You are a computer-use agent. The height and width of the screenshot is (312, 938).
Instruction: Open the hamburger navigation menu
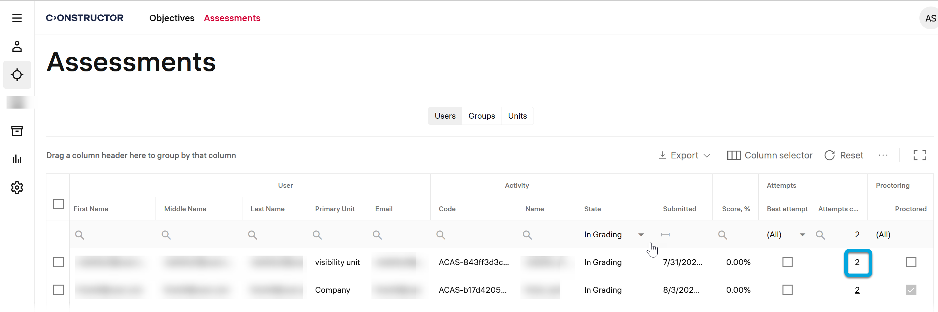click(x=17, y=18)
